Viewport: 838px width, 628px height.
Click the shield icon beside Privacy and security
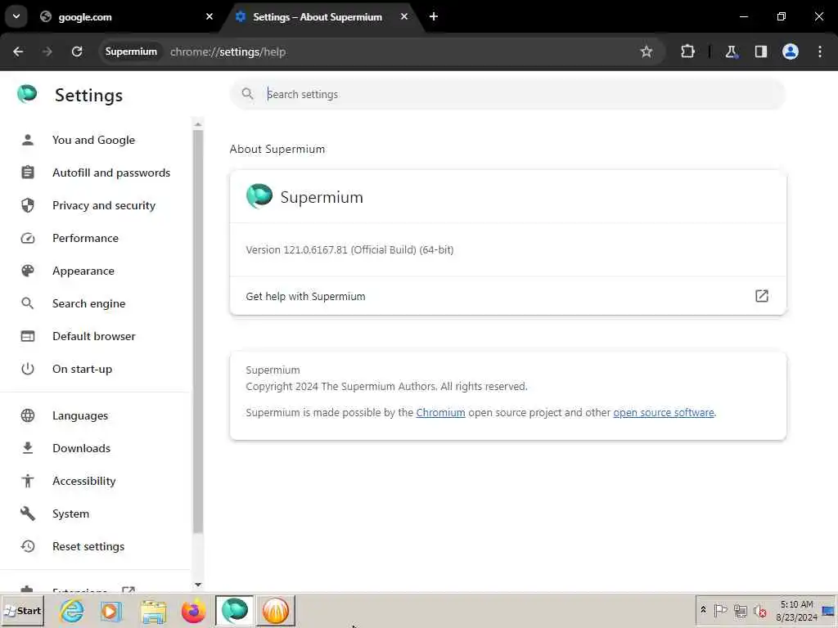pos(28,205)
